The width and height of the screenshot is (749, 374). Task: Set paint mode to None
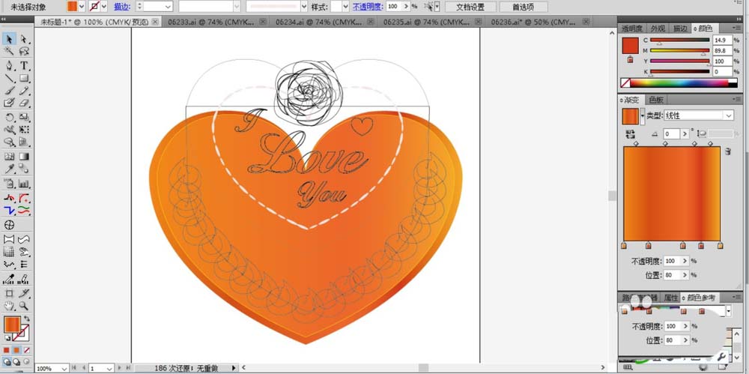click(x=27, y=350)
